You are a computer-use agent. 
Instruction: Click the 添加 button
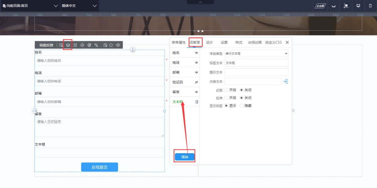(185, 157)
